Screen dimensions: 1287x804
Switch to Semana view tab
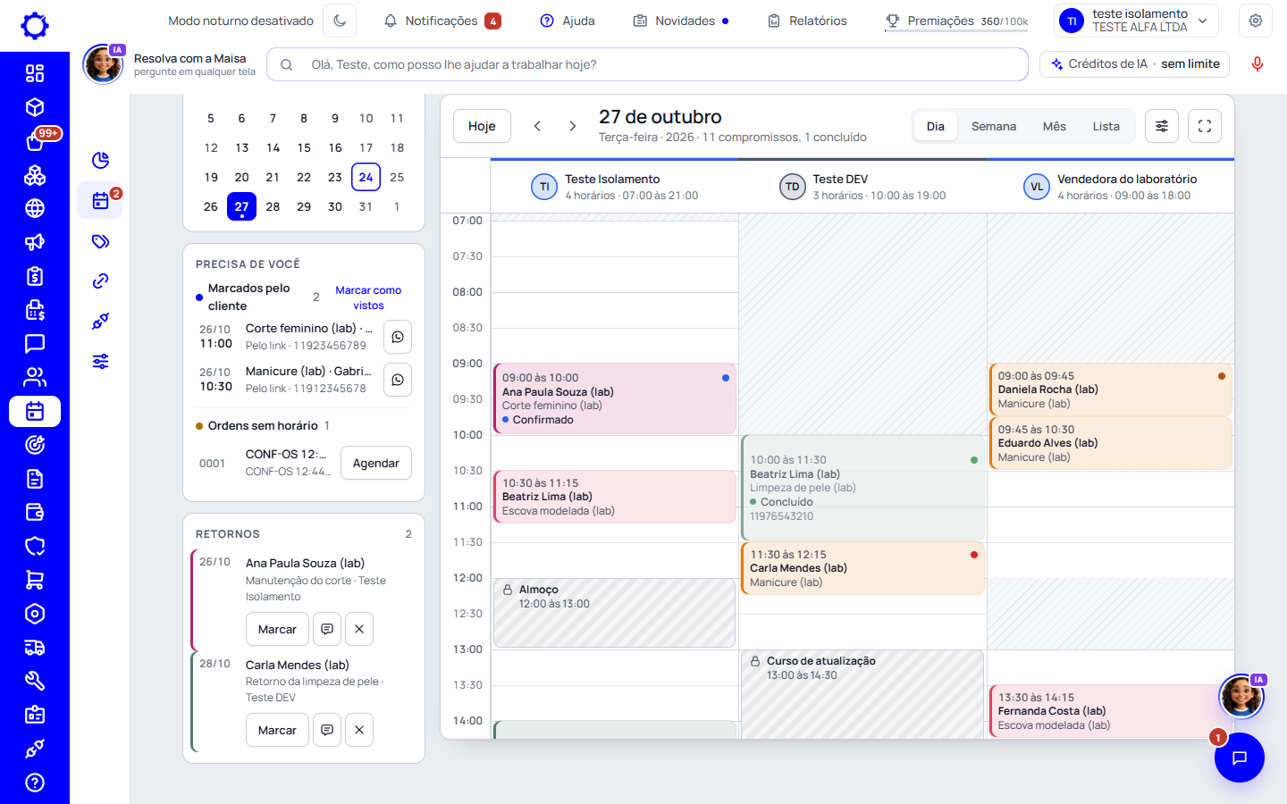click(x=994, y=126)
